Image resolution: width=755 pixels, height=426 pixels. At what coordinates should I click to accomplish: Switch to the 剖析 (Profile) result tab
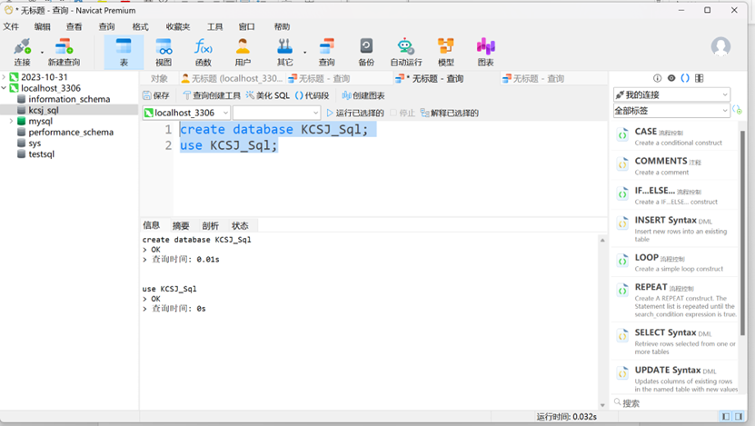(x=210, y=225)
